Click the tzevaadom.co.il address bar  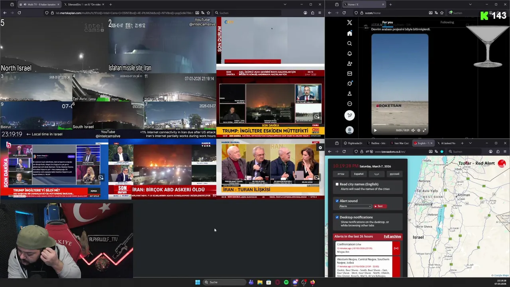tap(398, 151)
